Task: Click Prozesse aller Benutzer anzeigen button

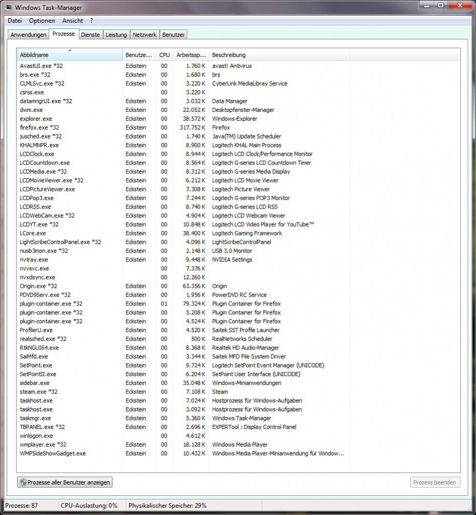Action: coord(65,482)
